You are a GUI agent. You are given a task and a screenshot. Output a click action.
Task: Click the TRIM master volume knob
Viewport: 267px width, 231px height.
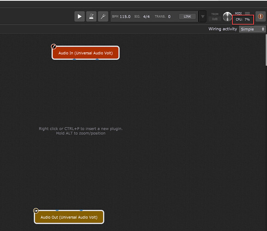click(227, 17)
